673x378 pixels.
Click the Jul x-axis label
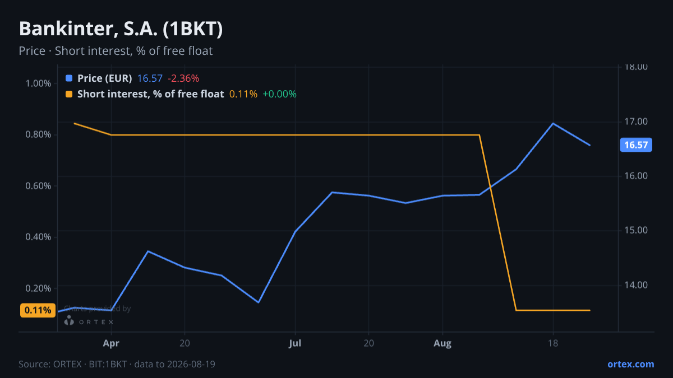pos(295,343)
